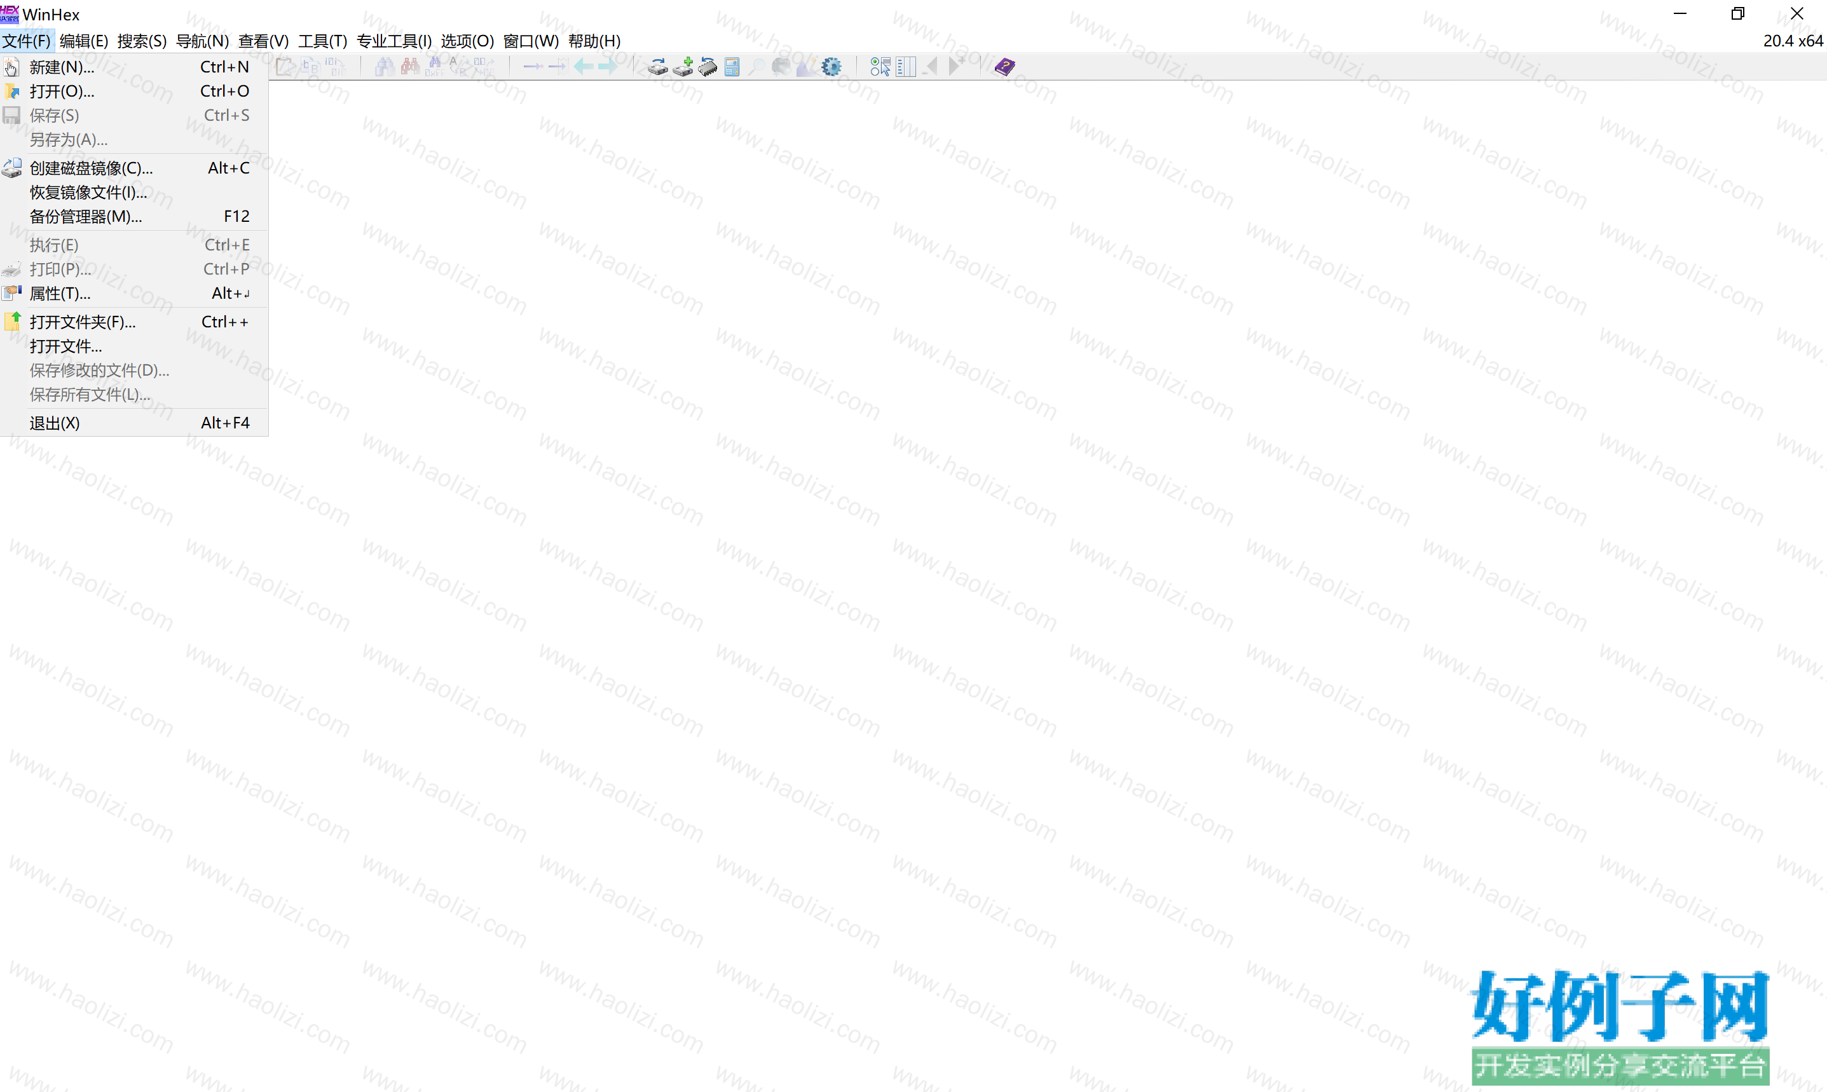Click the 101-to-010 modify data icon

[x=336, y=67]
